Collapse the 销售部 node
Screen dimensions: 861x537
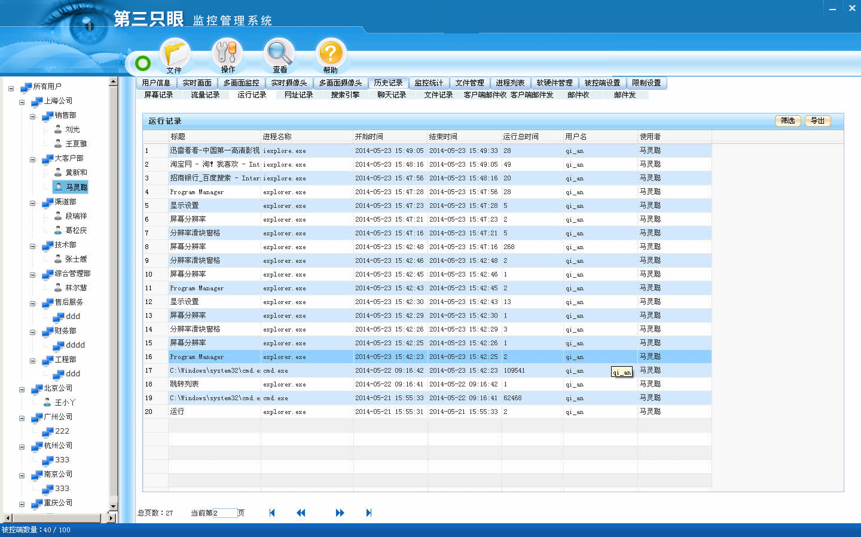coord(32,117)
